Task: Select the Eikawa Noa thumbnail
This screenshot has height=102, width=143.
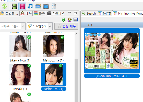Action: point(20,46)
